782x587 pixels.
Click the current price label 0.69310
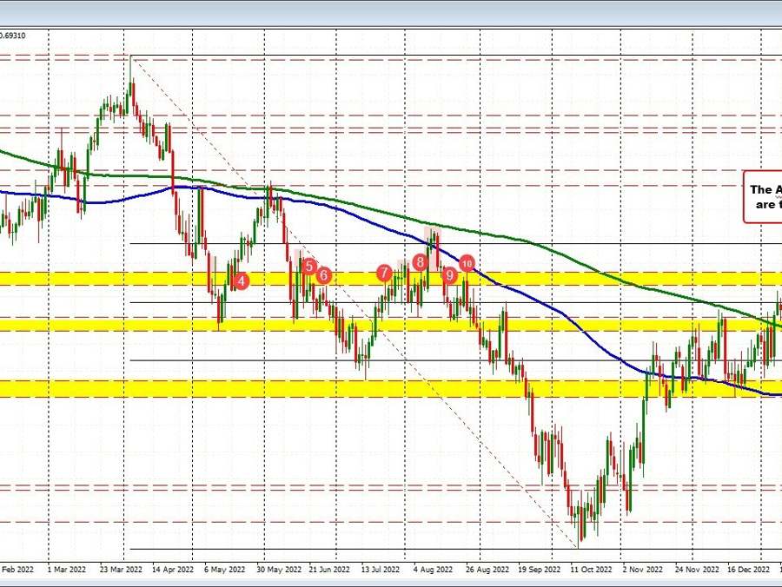13,36
